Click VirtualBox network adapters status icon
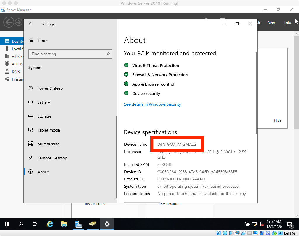299x236 pixels. [x=237, y=233]
